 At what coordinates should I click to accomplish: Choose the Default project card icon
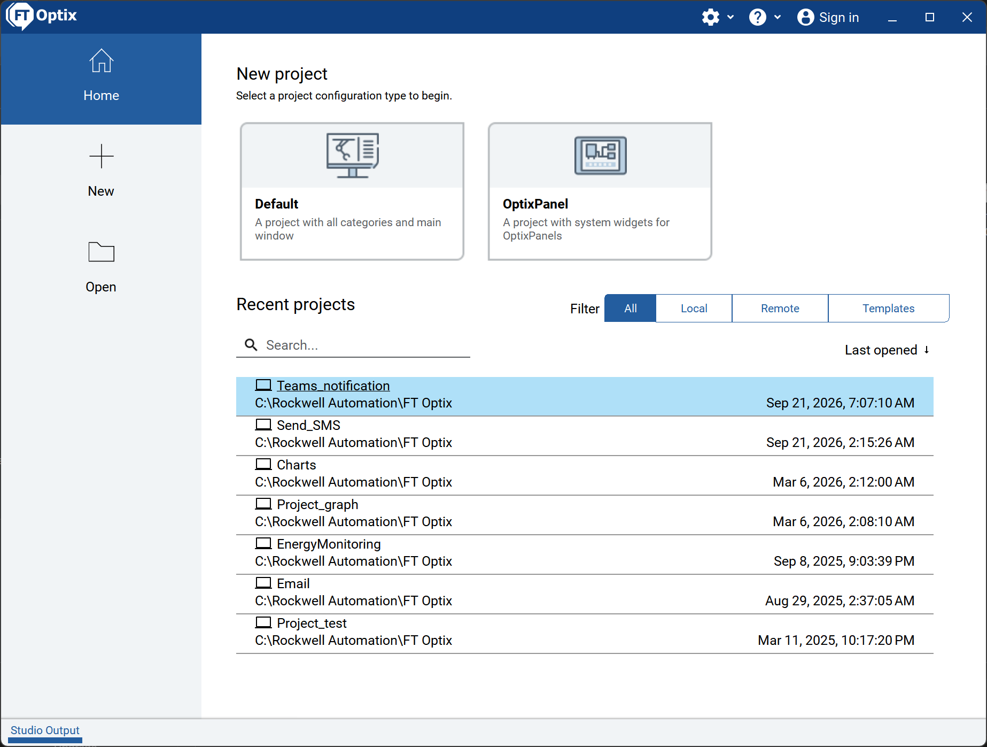(353, 155)
